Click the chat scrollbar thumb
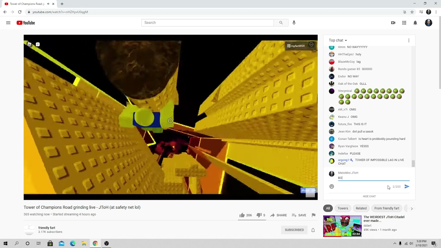The image size is (441, 248). [x=413, y=164]
